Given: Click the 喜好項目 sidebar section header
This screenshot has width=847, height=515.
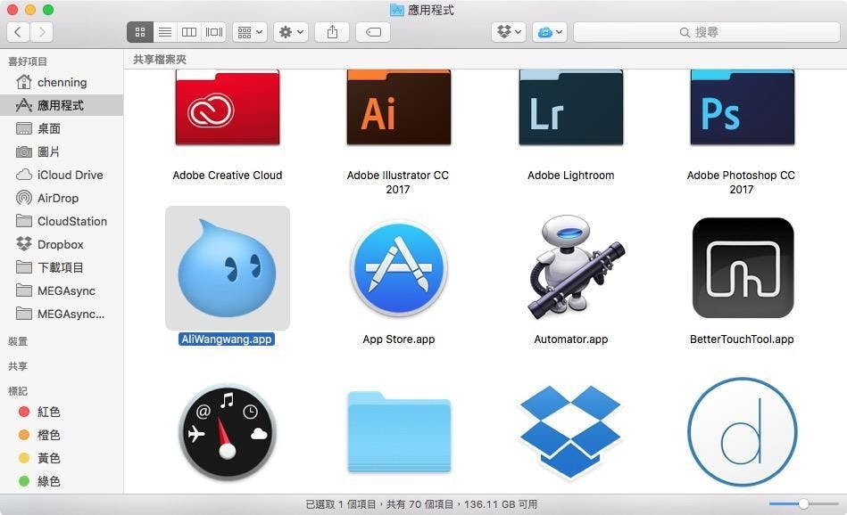Looking at the screenshot, I should (x=28, y=61).
